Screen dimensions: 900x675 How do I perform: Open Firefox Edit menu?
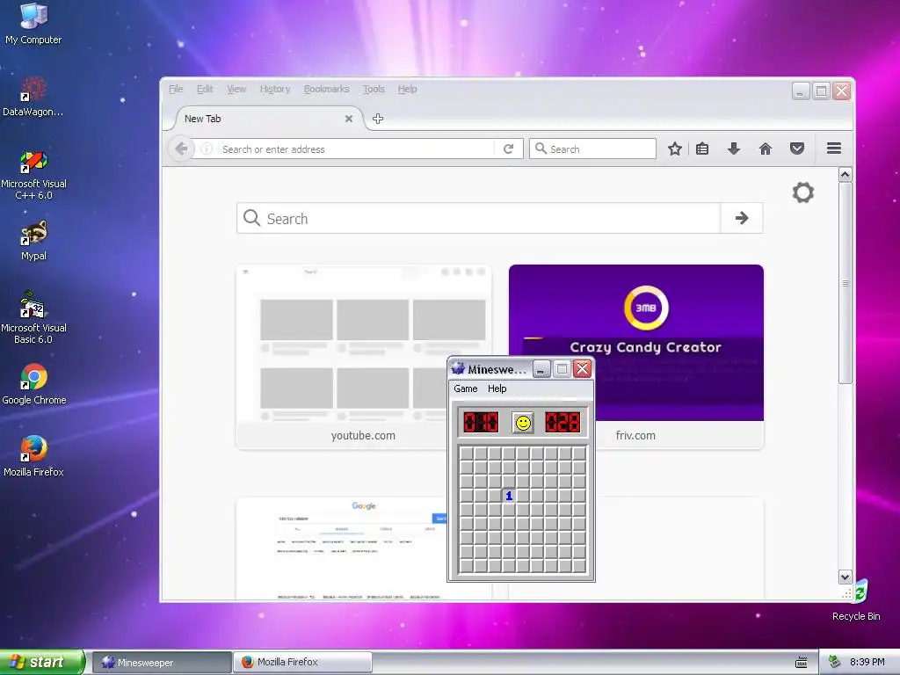coord(205,89)
